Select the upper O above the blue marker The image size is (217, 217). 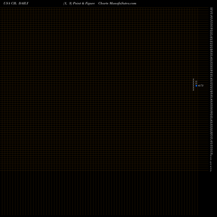[196, 82]
